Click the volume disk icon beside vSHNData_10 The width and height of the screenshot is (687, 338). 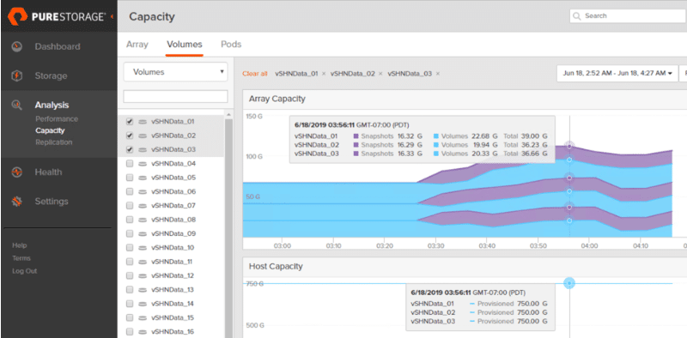143,248
